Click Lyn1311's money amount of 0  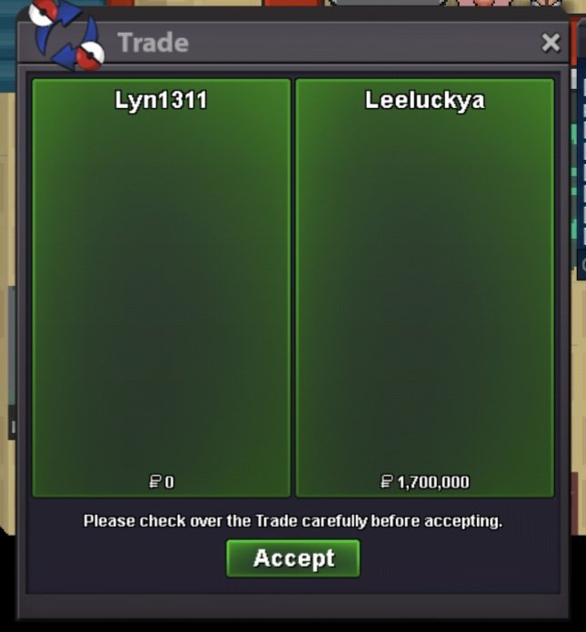[169, 482]
